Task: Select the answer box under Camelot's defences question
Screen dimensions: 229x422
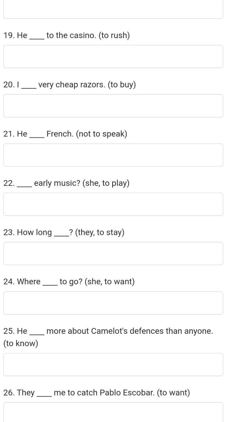Action: 113,364
